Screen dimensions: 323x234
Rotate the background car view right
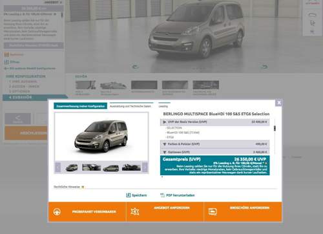click(x=264, y=67)
